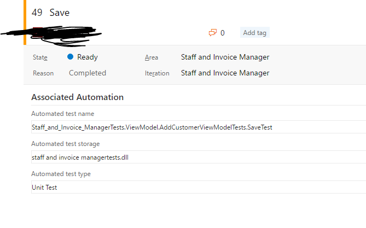Click the Area field label

tap(152, 57)
